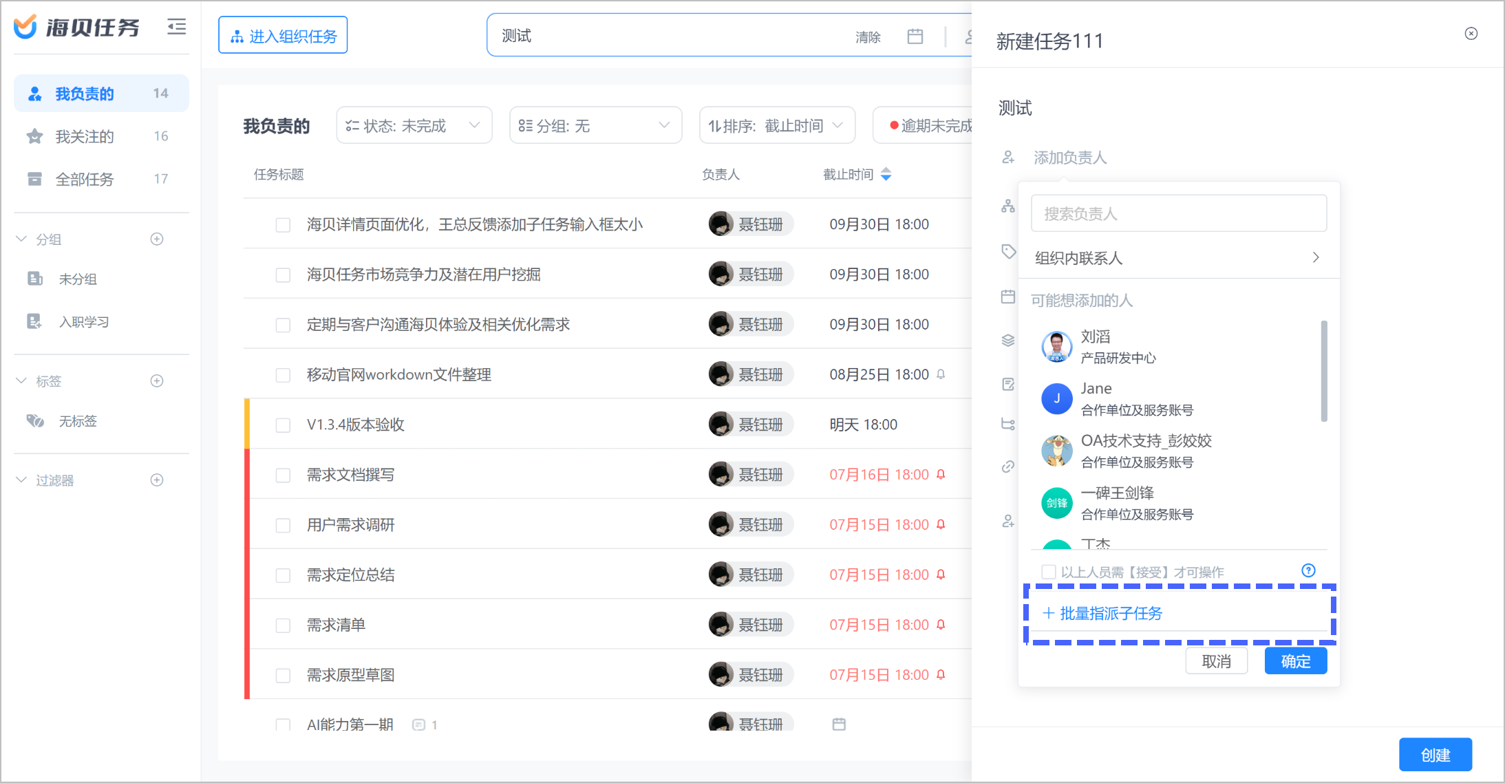Click the subtask branch icon in the new task panel
This screenshot has width=1505, height=783.
pyautogui.click(x=1008, y=424)
